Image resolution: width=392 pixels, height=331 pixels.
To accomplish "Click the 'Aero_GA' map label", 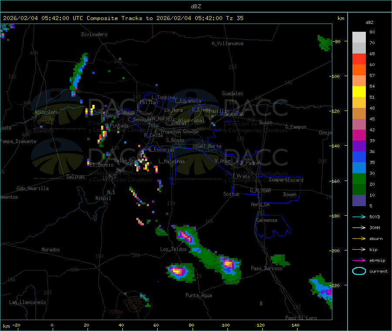I will coord(260,204).
